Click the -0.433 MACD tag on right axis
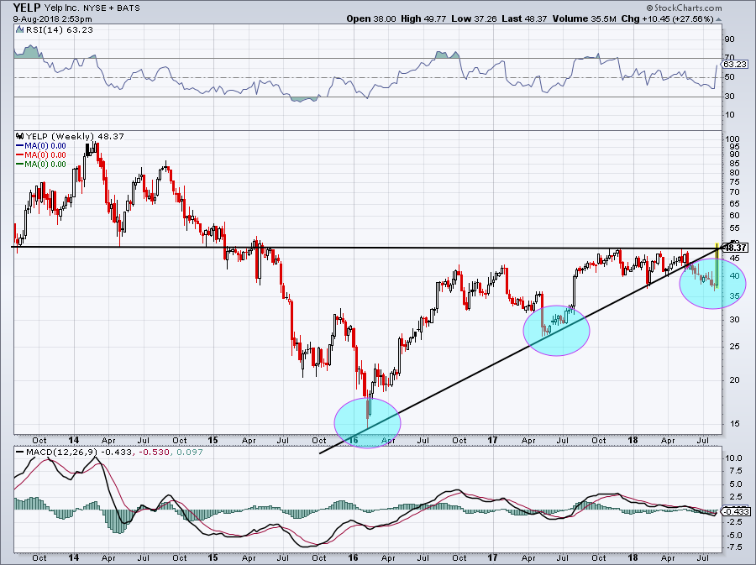This screenshot has height=565, width=756. [x=736, y=511]
